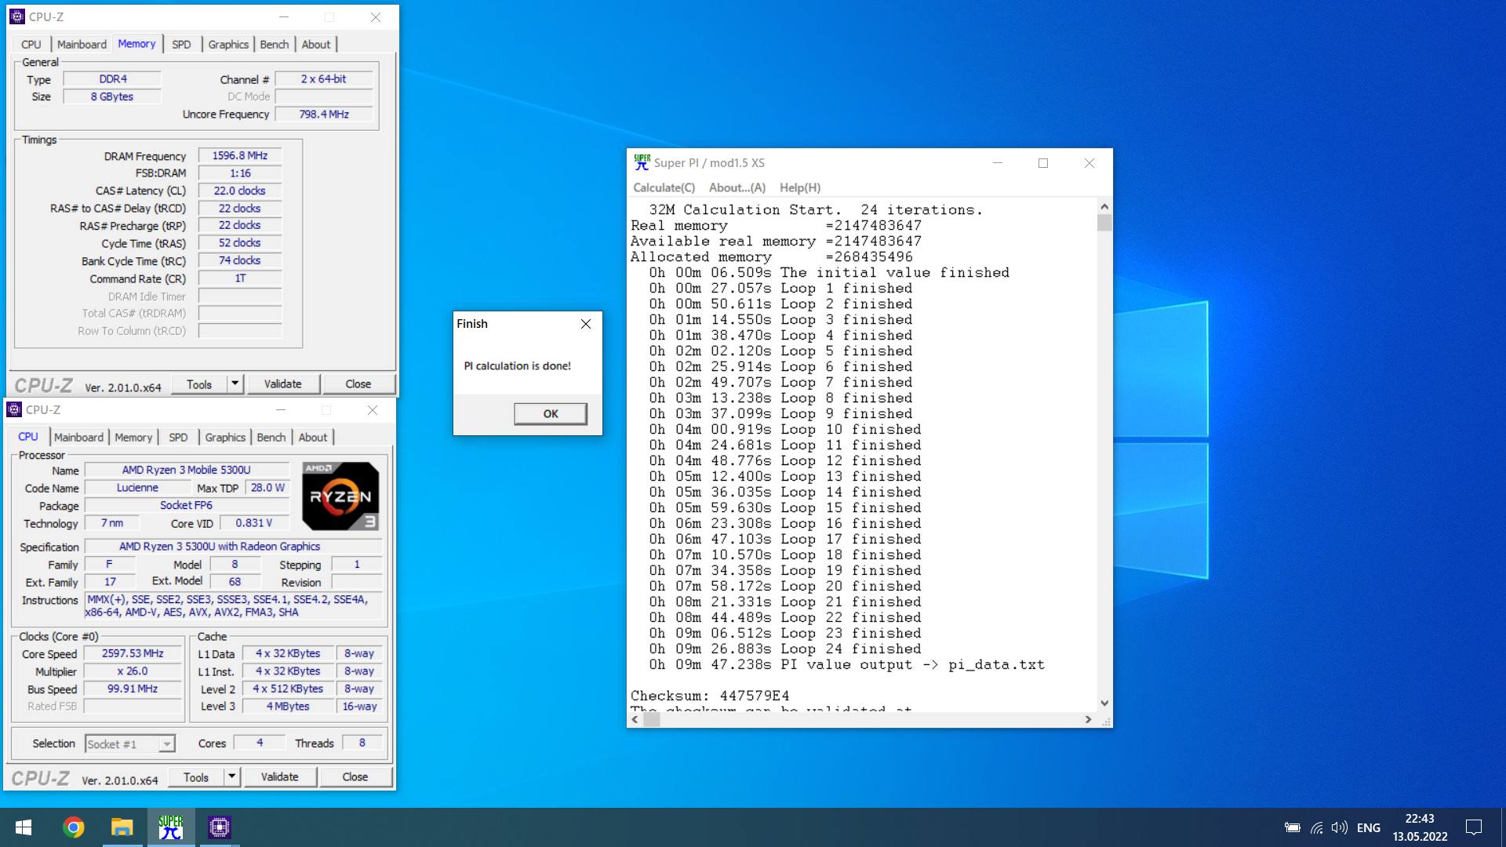Image resolution: width=1506 pixels, height=847 pixels.
Task: Click the processor Name field value
Action: (x=187, y=470)
